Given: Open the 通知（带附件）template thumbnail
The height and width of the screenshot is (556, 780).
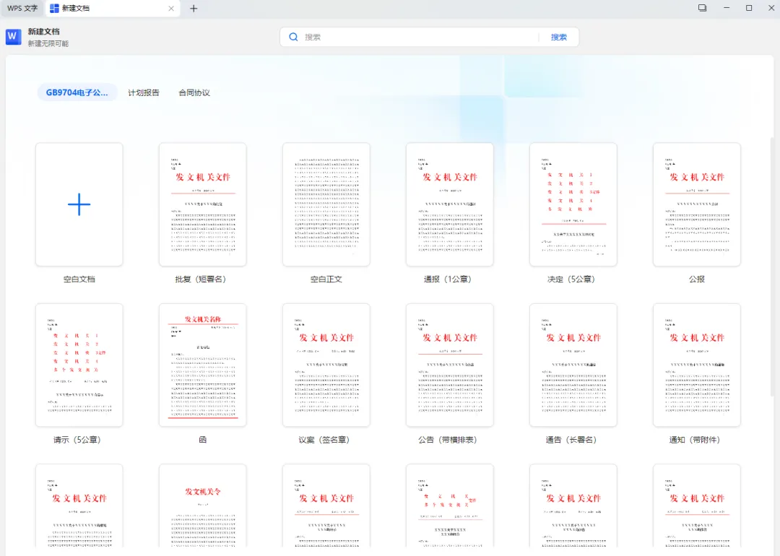Looking at the screenshot, I should tap(697, 365).
